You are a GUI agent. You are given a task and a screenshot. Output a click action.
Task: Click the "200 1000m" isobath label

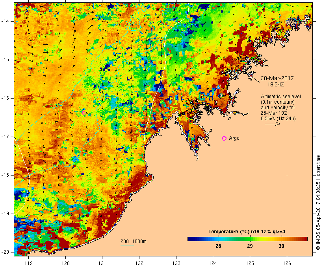point(134,241)
